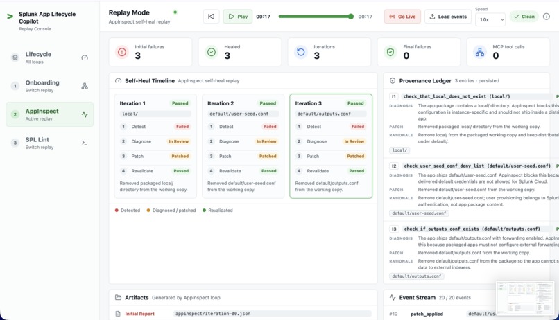The image size is (559, 320).
Task: Click the Provenance Ledger shield icon
Action: click(x=393, y=81)
